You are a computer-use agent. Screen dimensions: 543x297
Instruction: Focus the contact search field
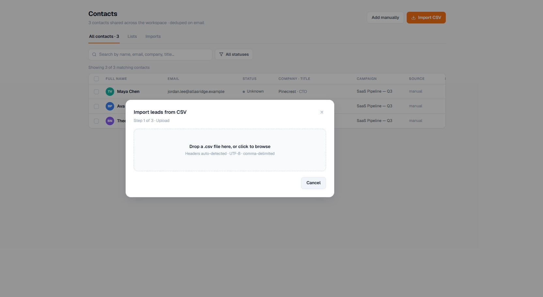point(150,54)
